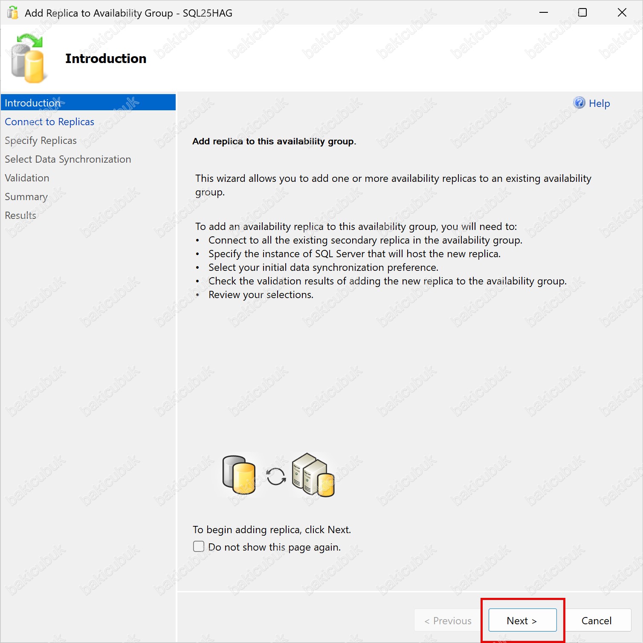The image size is (643, 643).
Task: Click the wizard icon in the title bar
Action: [x=13, y=13]
